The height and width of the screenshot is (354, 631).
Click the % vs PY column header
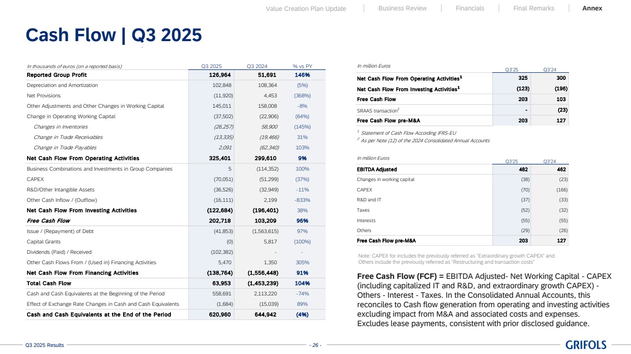point(302,66)
